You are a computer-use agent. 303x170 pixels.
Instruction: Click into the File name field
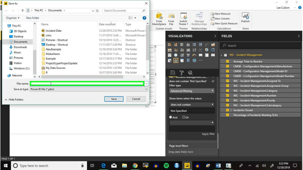(x=87, y=84)
